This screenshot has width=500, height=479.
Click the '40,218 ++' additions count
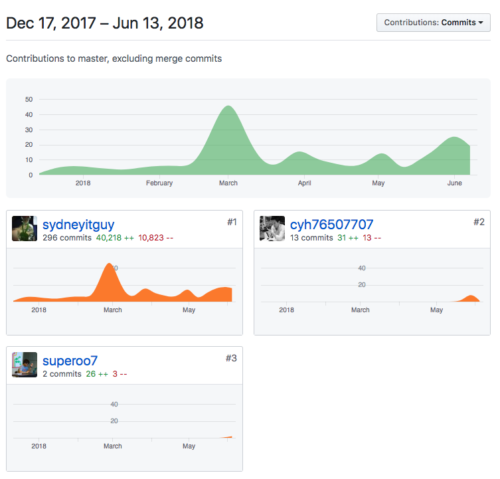pos(115,238)
